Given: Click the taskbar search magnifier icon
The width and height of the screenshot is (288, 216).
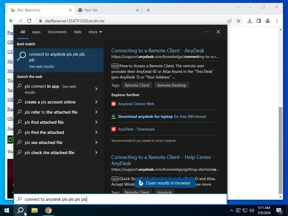Looking at the screenshot, I should point(20,210).
